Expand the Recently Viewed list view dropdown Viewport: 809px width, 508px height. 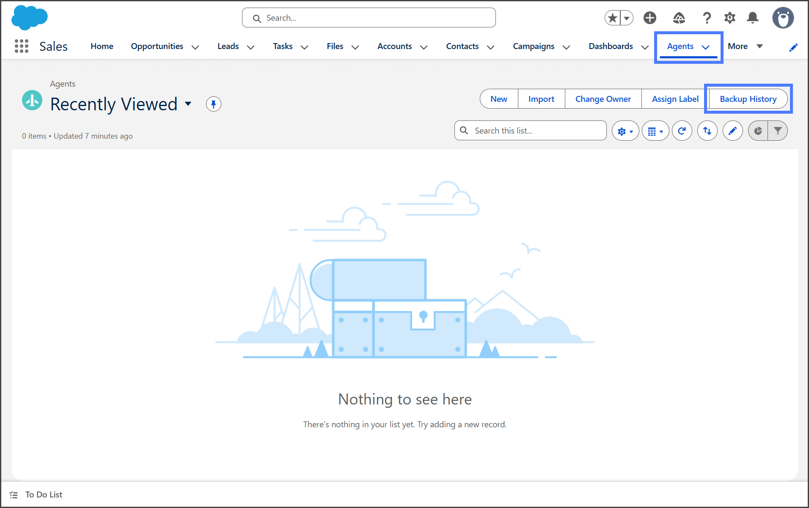[x=188, y=104]
